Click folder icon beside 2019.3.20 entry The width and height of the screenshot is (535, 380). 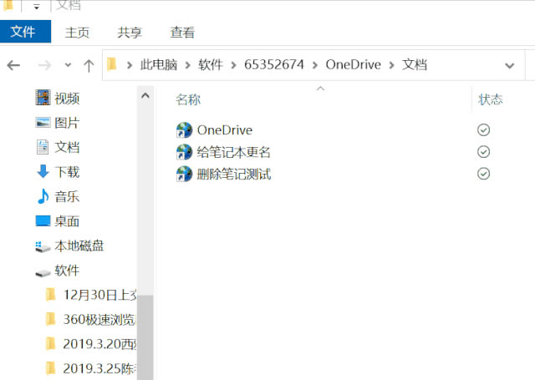click(50, 344)
